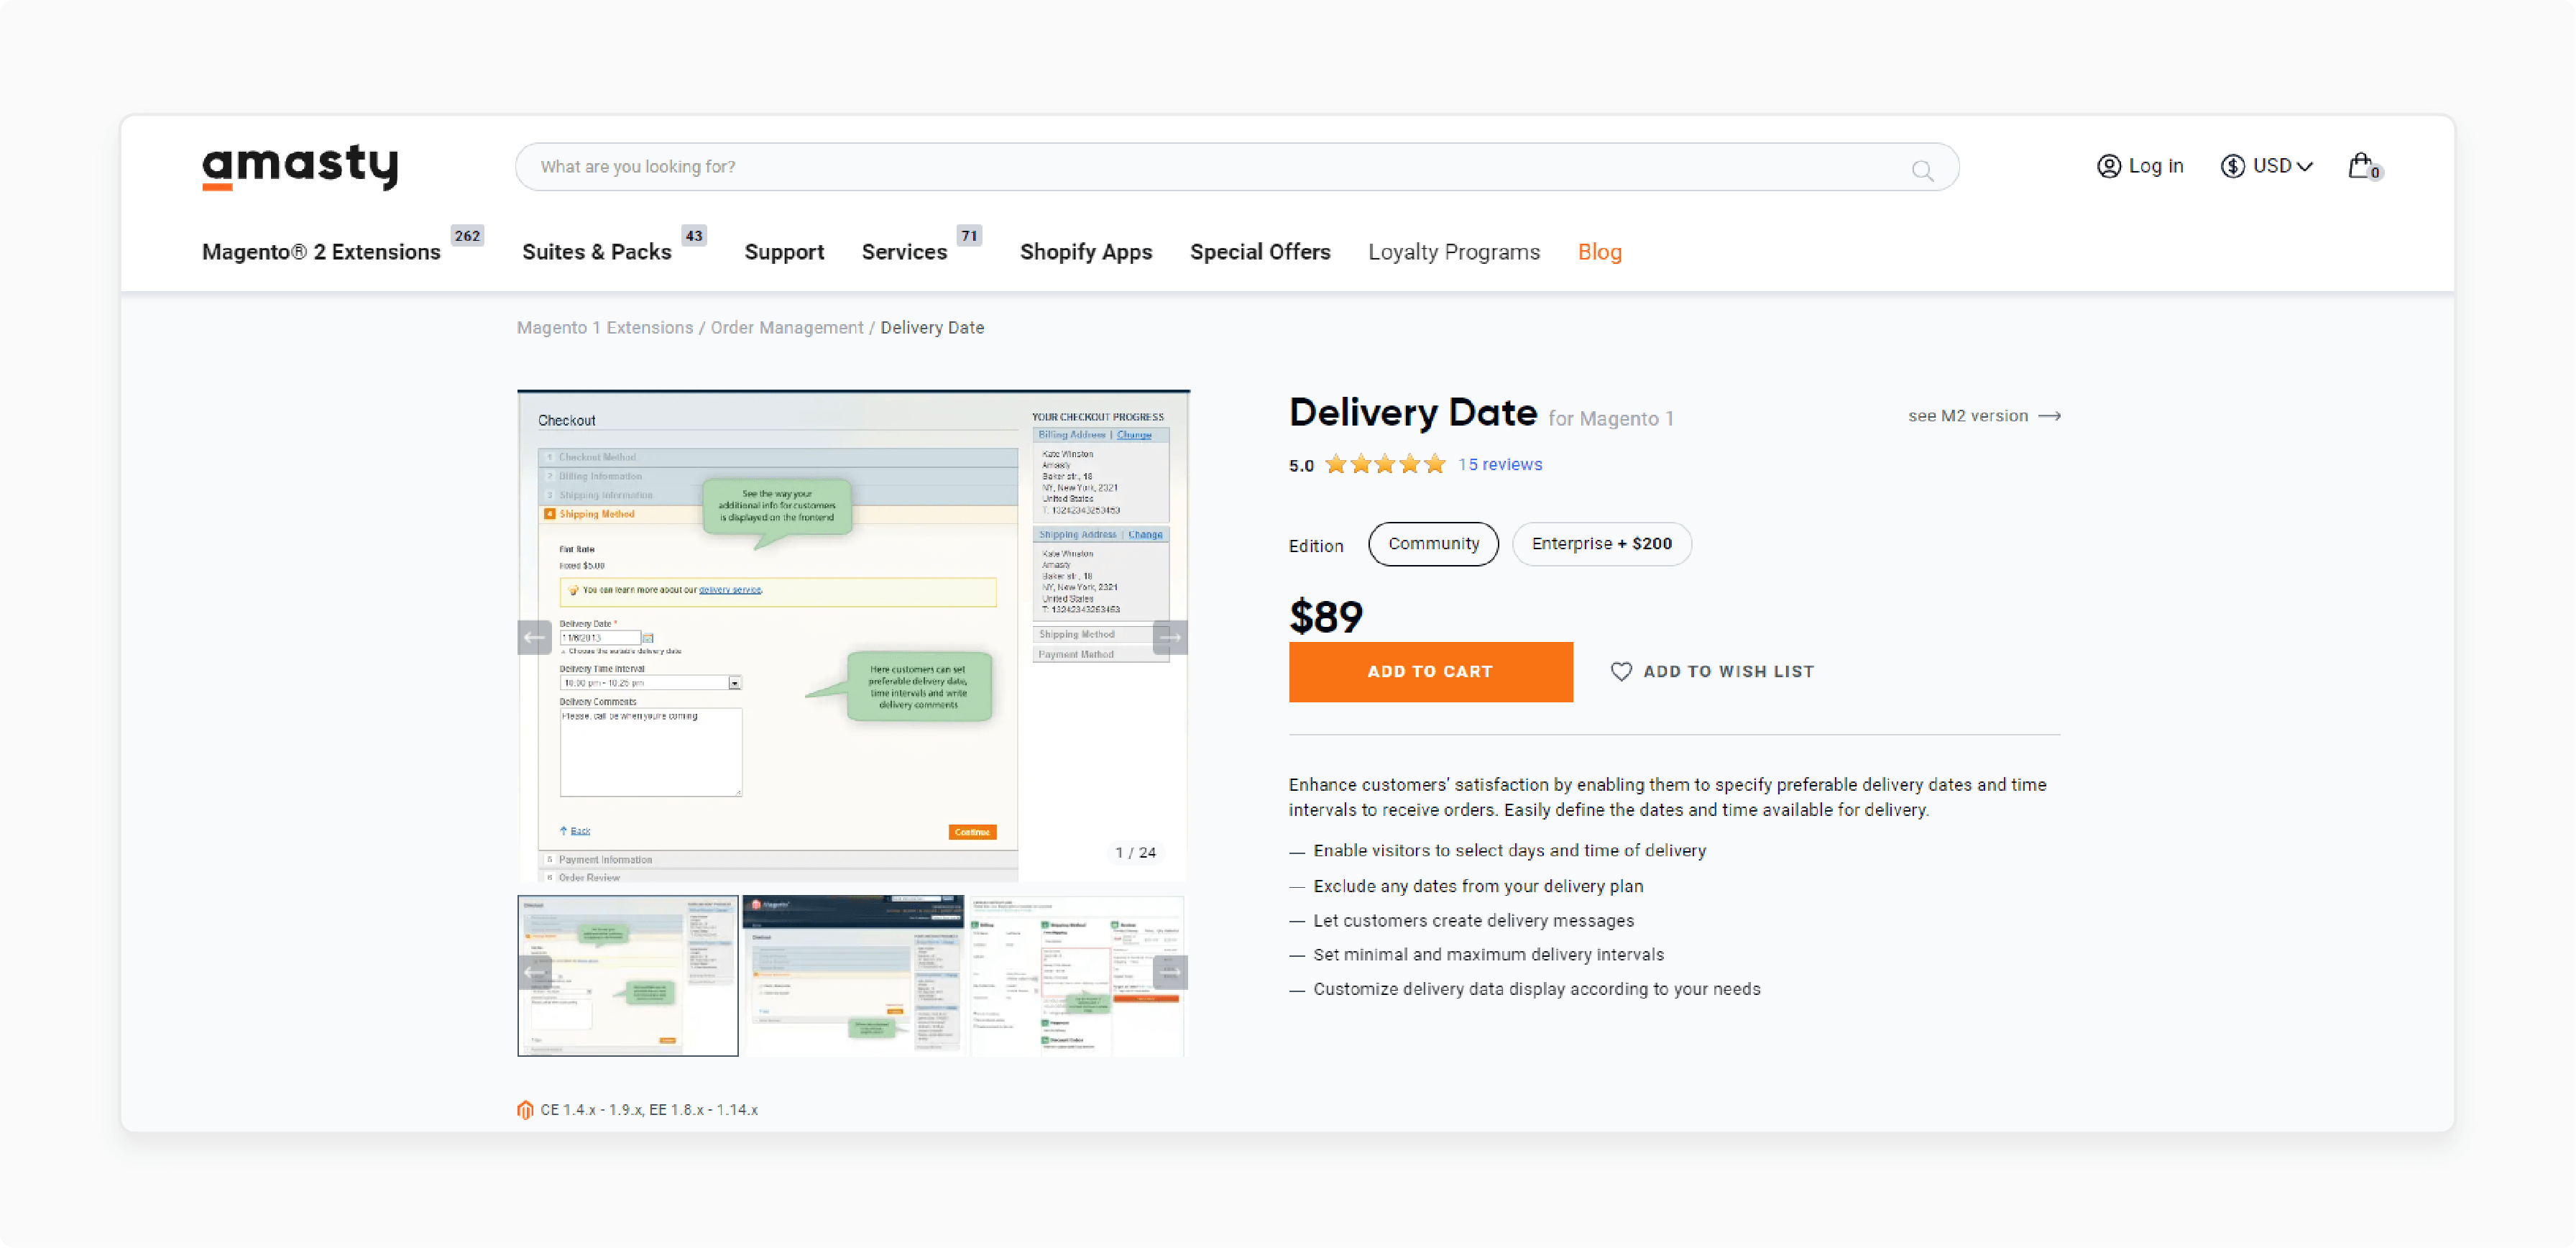This screenshot has height=1248, width=2576.
Task: Open Magento 2 Extensions menu
Action: [x=321, y=252]
